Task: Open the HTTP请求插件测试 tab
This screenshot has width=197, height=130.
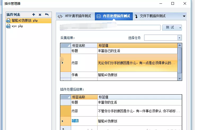Action: 75,16
